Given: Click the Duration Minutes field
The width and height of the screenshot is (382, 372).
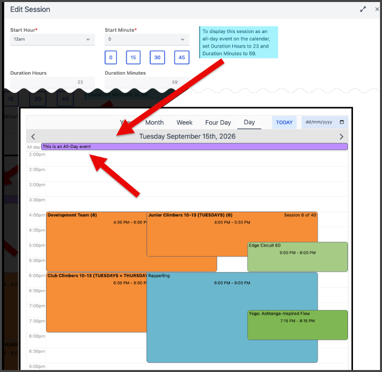Looking at the screenshot, I should (147, 82).
